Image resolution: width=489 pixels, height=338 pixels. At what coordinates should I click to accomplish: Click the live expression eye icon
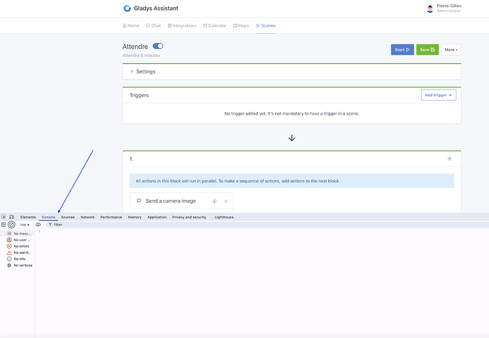(38, 225)
